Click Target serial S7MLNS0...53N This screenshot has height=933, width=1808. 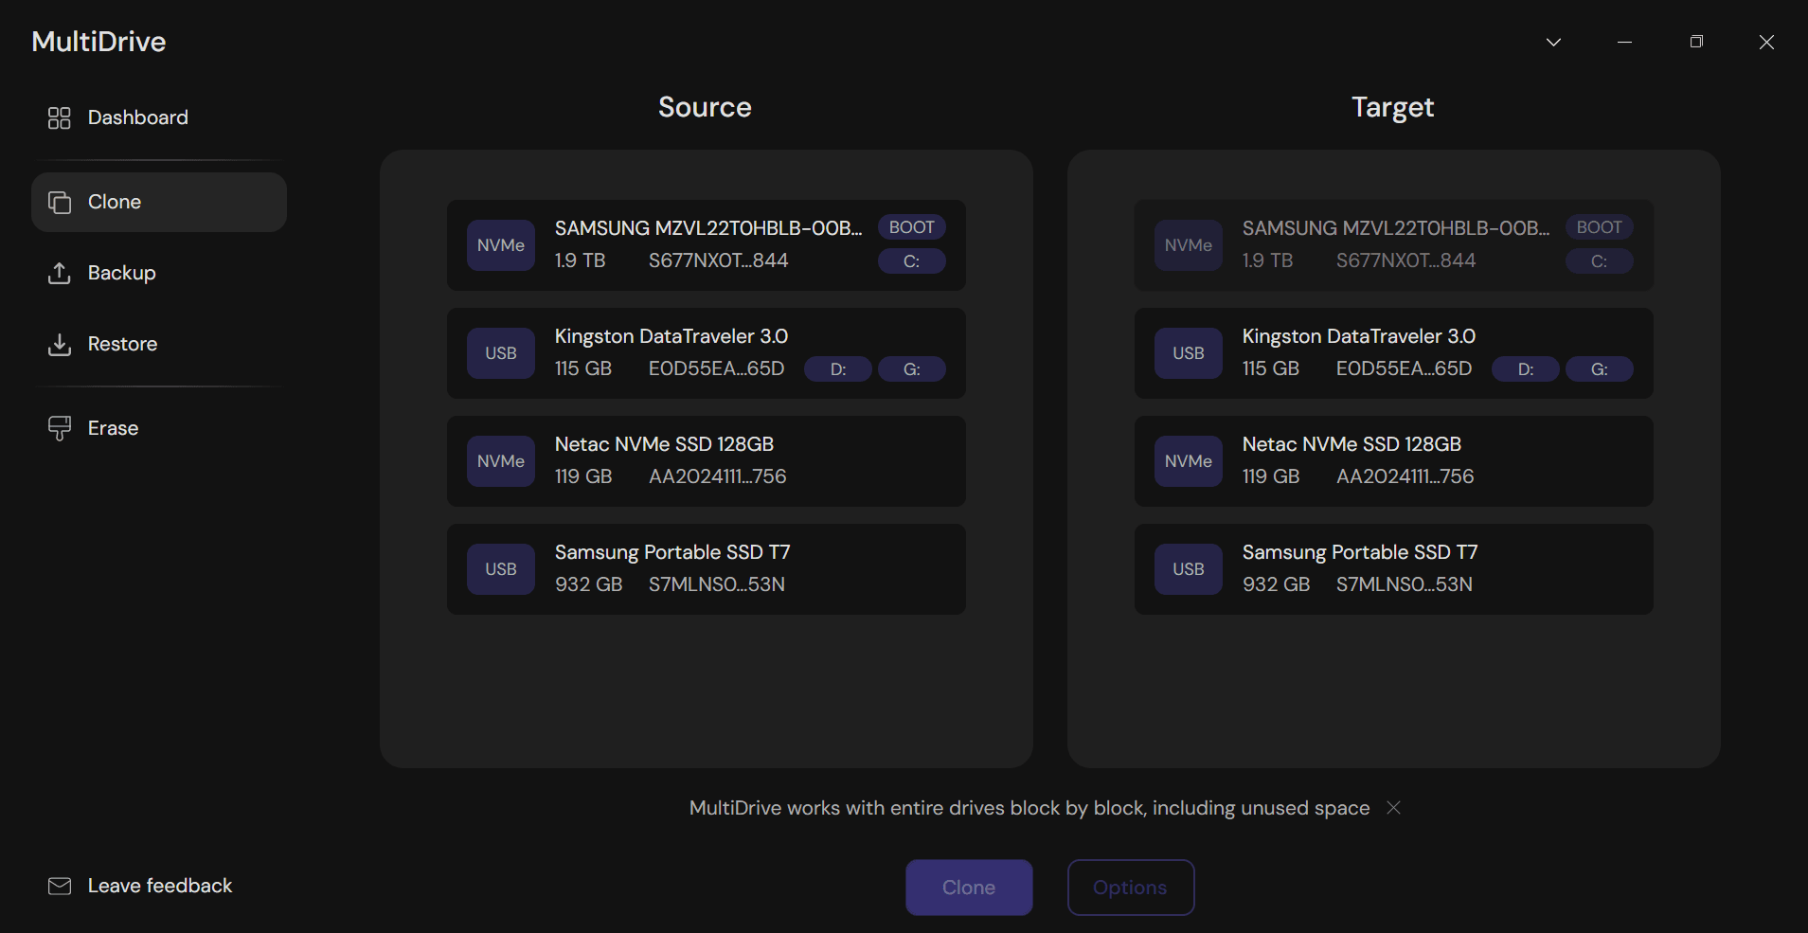[1404, 584]
